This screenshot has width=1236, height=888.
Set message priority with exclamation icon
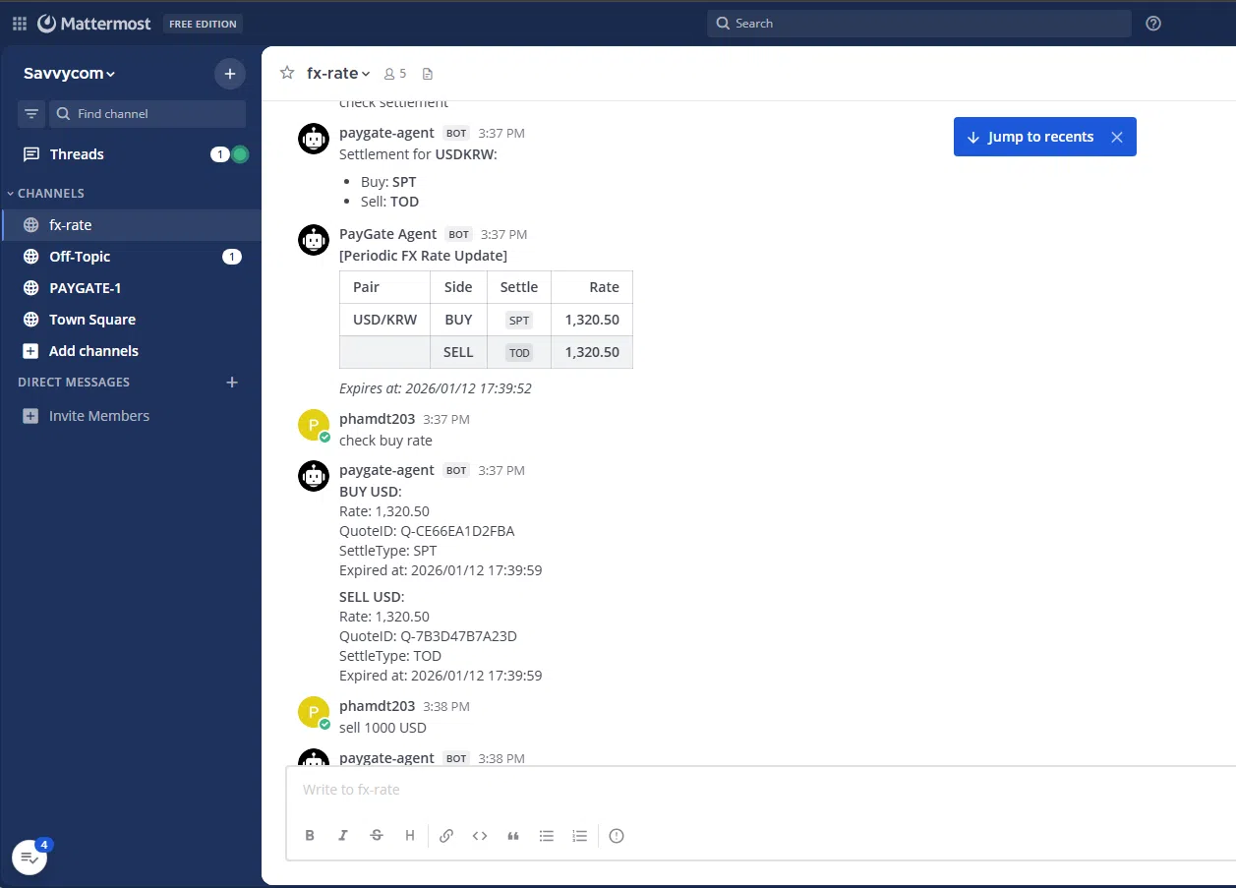tap(617, 836)
